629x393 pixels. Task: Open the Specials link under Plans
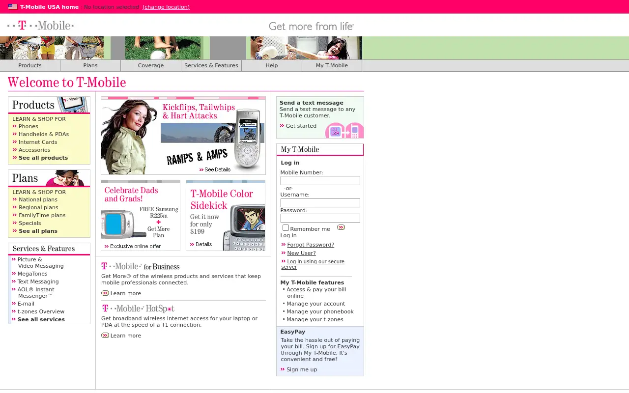click(30, 223)
